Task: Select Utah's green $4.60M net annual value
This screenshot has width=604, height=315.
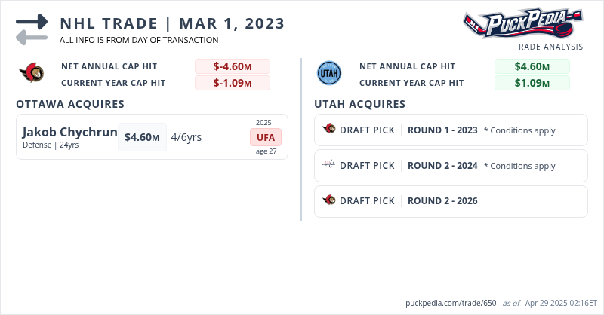Action: tap(532, 66)
